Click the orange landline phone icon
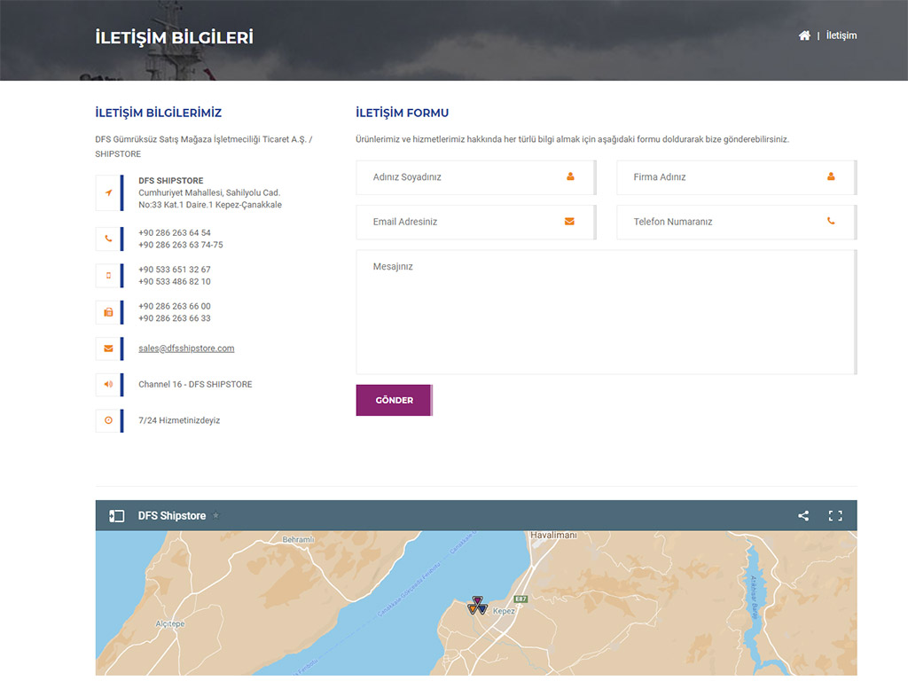The height and width of the screenshot is (681, 908). (x=108, y=239)
